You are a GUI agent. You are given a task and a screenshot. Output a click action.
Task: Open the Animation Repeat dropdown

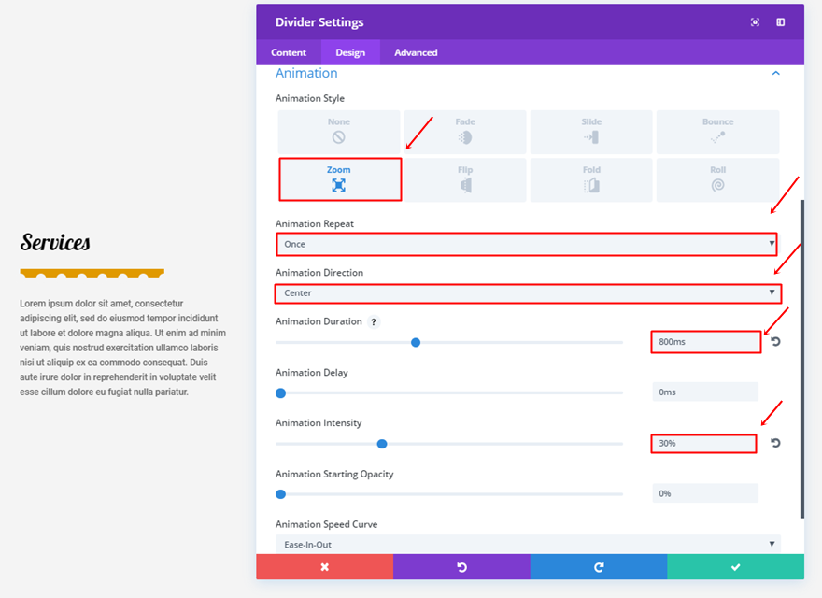[x=527, y=244]
